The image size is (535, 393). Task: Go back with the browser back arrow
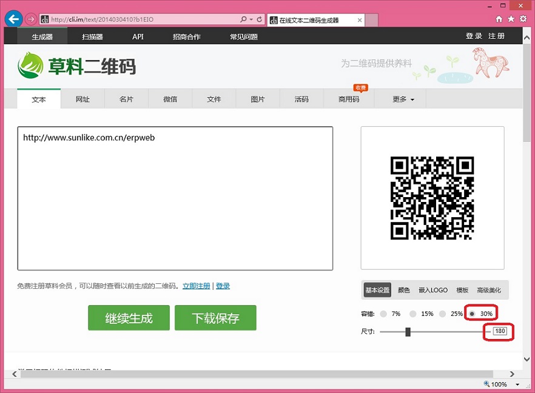(13, 19)
